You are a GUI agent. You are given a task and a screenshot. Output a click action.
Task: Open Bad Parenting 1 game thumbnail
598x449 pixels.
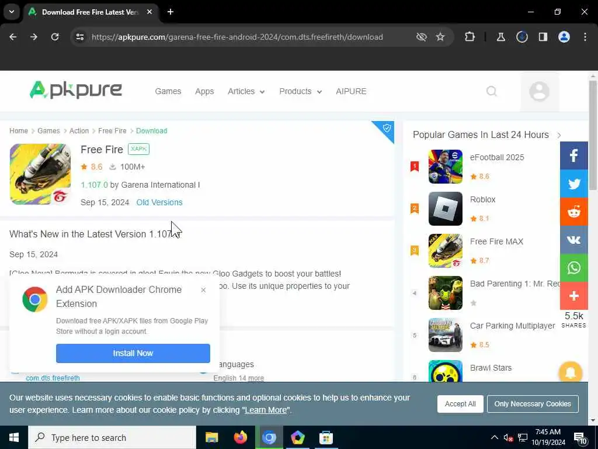pos(445,293)
